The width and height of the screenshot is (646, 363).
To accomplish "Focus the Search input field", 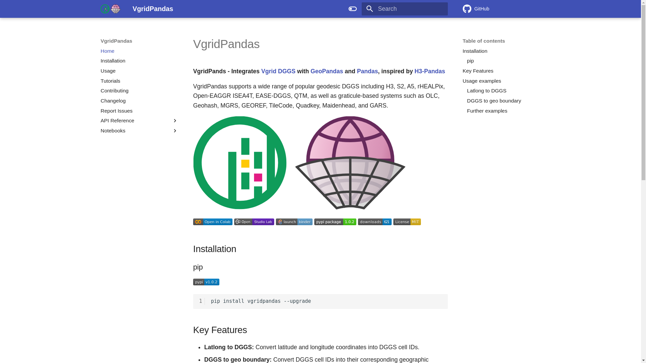I will click(404, 9).
